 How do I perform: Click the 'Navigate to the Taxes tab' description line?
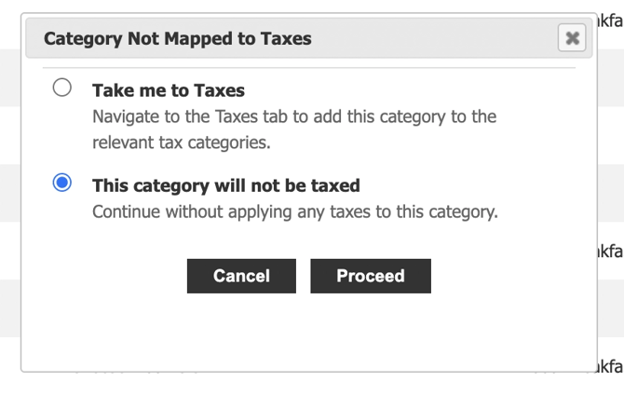click(x=293, y=117)
